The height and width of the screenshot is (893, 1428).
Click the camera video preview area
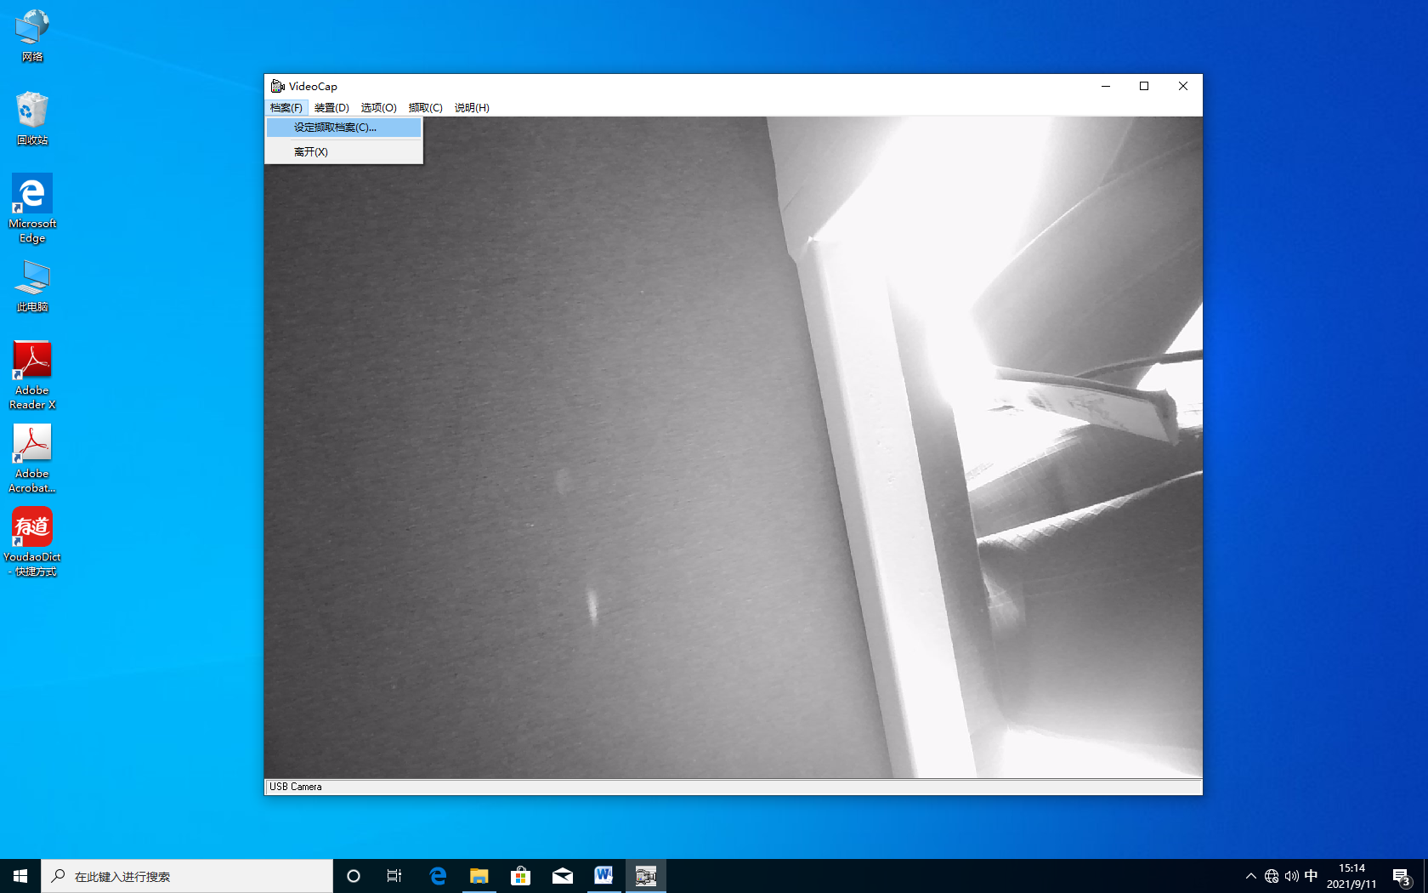[x=733, y=447]
